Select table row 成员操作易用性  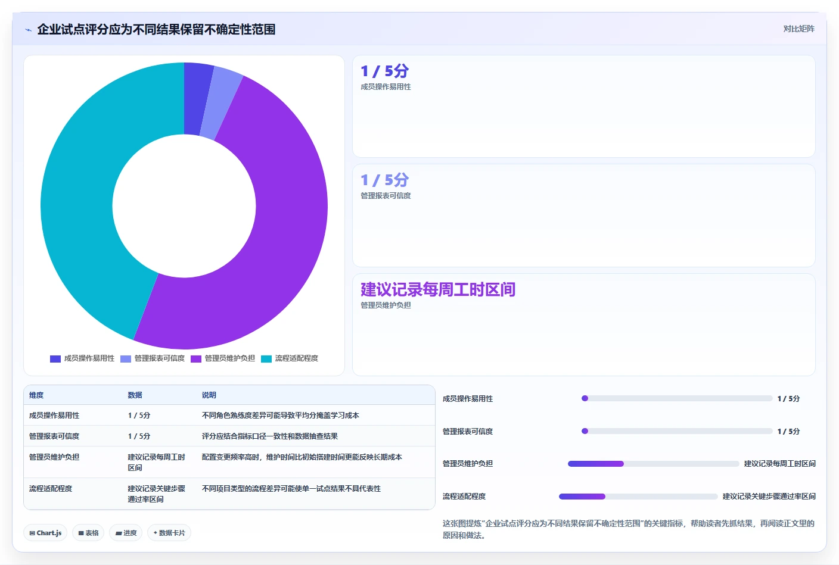tap(229, 416)
